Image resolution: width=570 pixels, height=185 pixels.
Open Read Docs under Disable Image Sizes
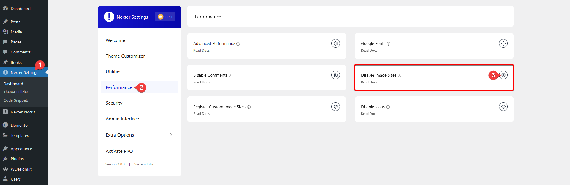tap(369, 82)
